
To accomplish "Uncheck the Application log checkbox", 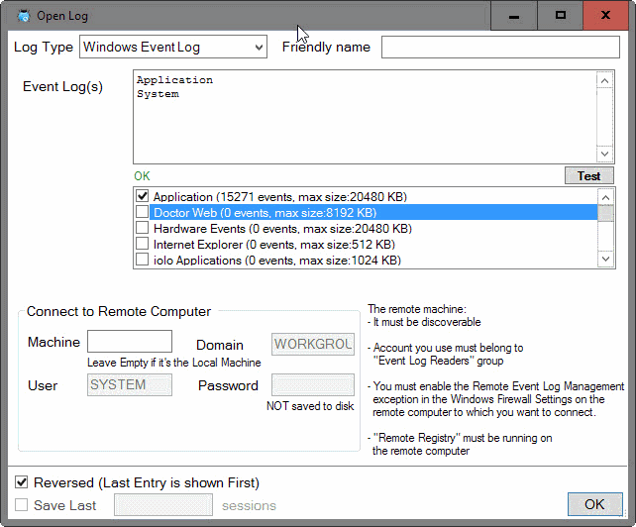I will [142, 196].
